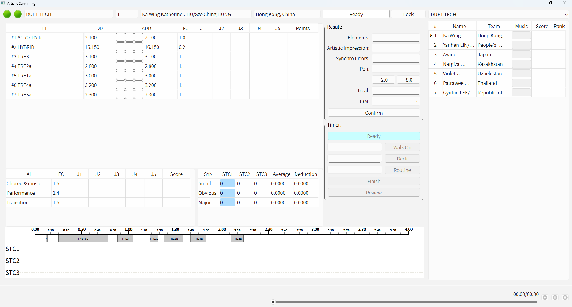Viewport: 572px width, 307px height.
Task: Click the Routine timer button
Action: click(x=402, y=170)
